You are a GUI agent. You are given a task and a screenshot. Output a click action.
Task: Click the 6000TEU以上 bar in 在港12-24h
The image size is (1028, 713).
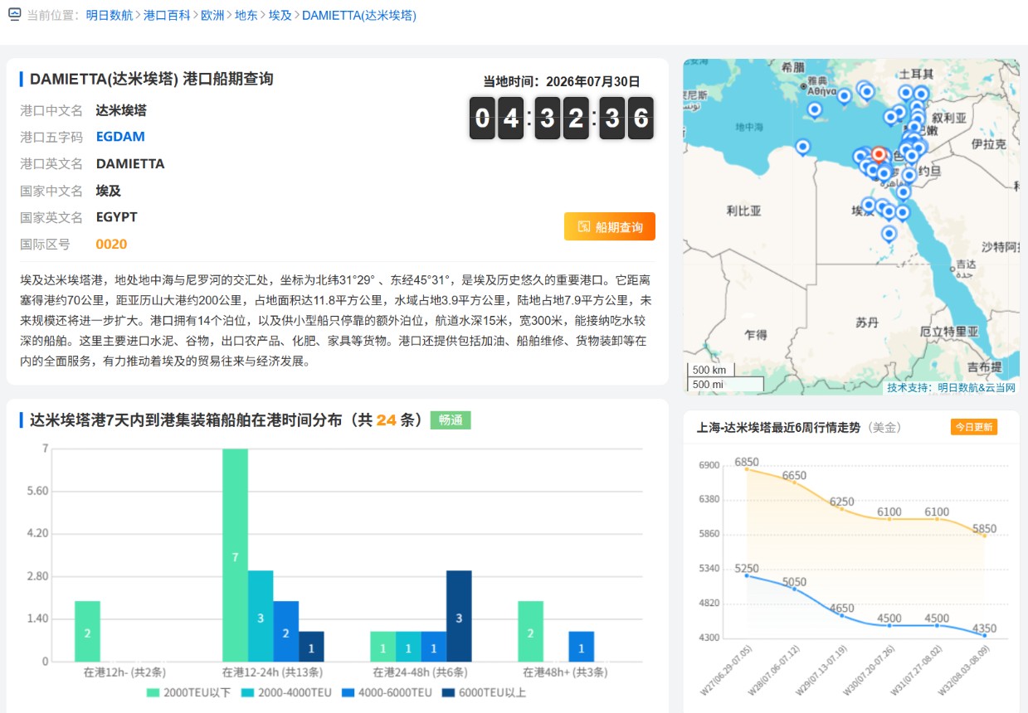tap(311, 647)
